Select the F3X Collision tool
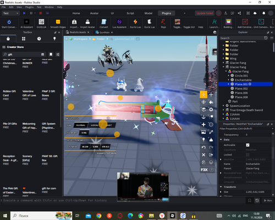 tap(211, 117)
